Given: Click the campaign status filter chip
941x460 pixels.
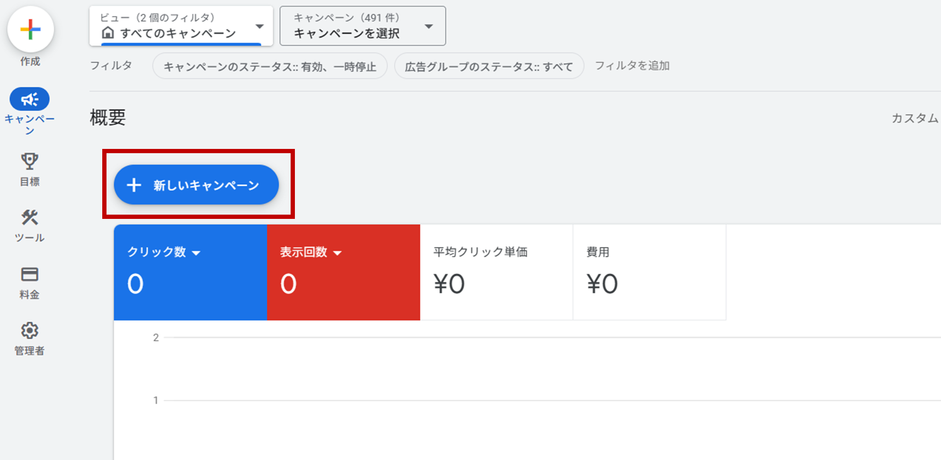Looking at the screenshot, I should [270, 67].
